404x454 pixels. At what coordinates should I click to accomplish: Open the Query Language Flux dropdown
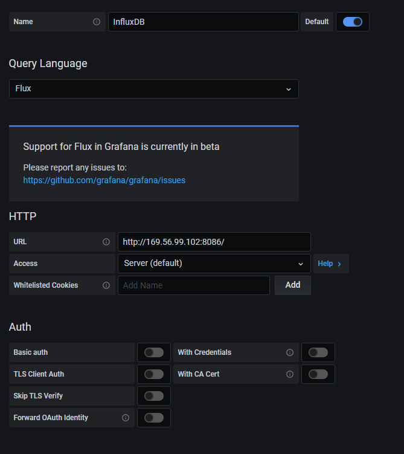pos(154,89)
